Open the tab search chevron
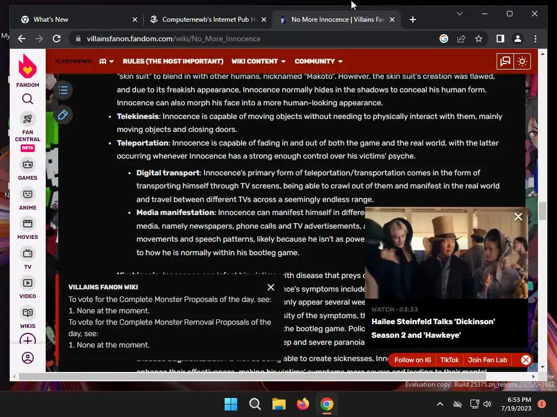The width and height of the screenshot is (557, 417). pyautogui.click(x=460, y=14)
